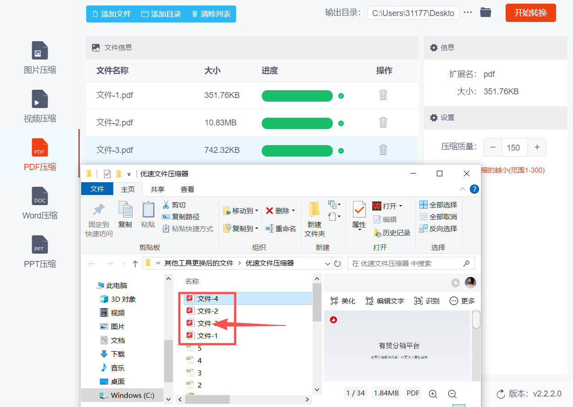Open the 复制到 dropdown
Viewport: 573px width, 407px height.
point(241,228)
